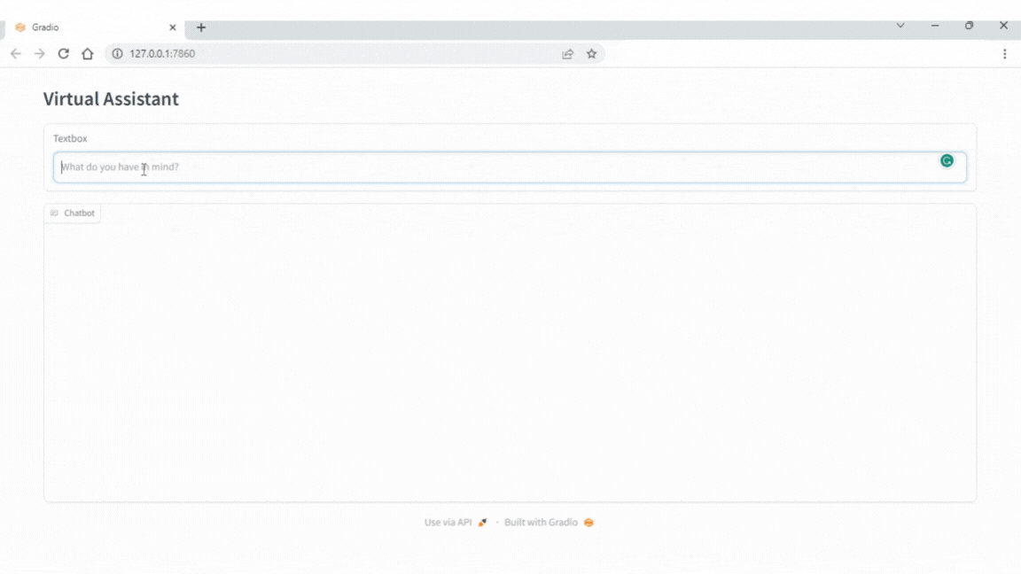
Task: Click the Chatbot label
Action: tap(73, 213)
